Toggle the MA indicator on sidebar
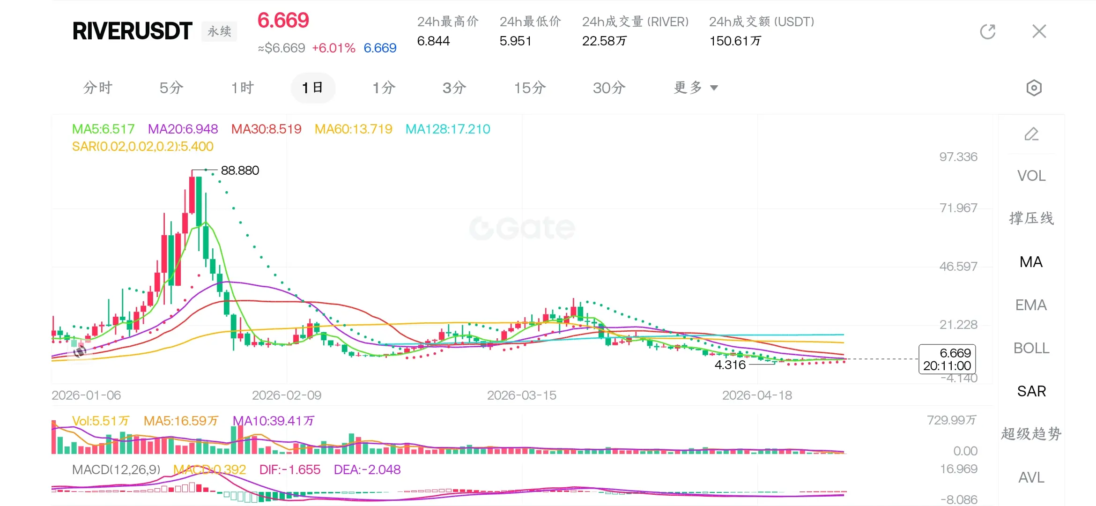Screen dimensions: 1096x506 [1031, 262]
